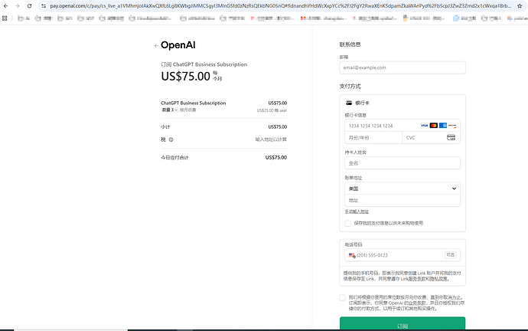Open the country dropdown showing 美国
Viewport: 528px width, 331px height.
(x=403, y=188)
